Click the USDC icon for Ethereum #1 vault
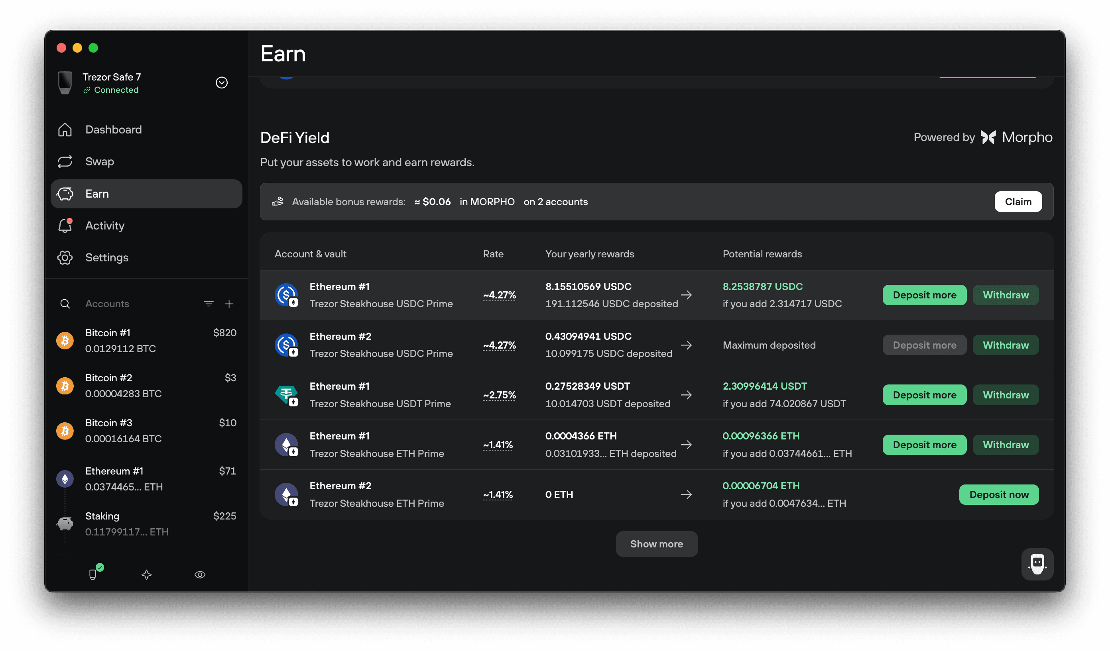Screen dimensions: 1110x651 (x=286, y=295)
